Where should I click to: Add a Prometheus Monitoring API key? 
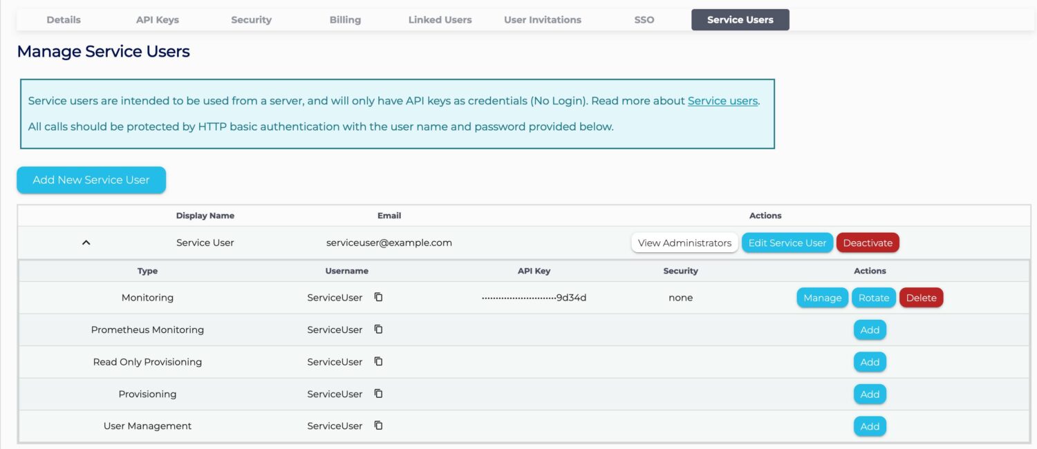870,329
